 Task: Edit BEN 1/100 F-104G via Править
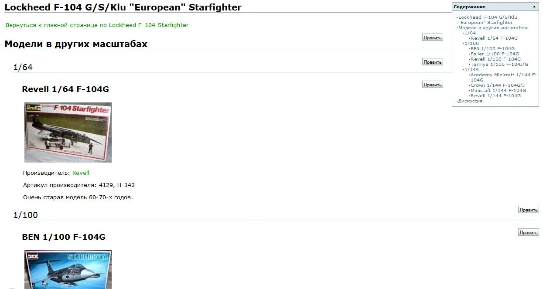528,233
